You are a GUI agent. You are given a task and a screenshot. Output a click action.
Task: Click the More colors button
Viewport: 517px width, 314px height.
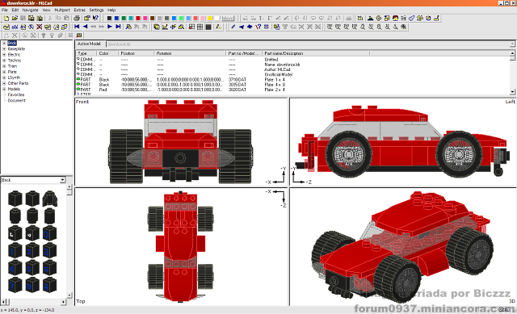(x=228, y=18)
